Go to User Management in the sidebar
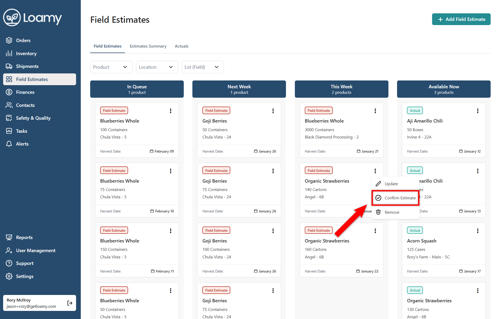Screen dimensions: 499x319 pos(36,251)
